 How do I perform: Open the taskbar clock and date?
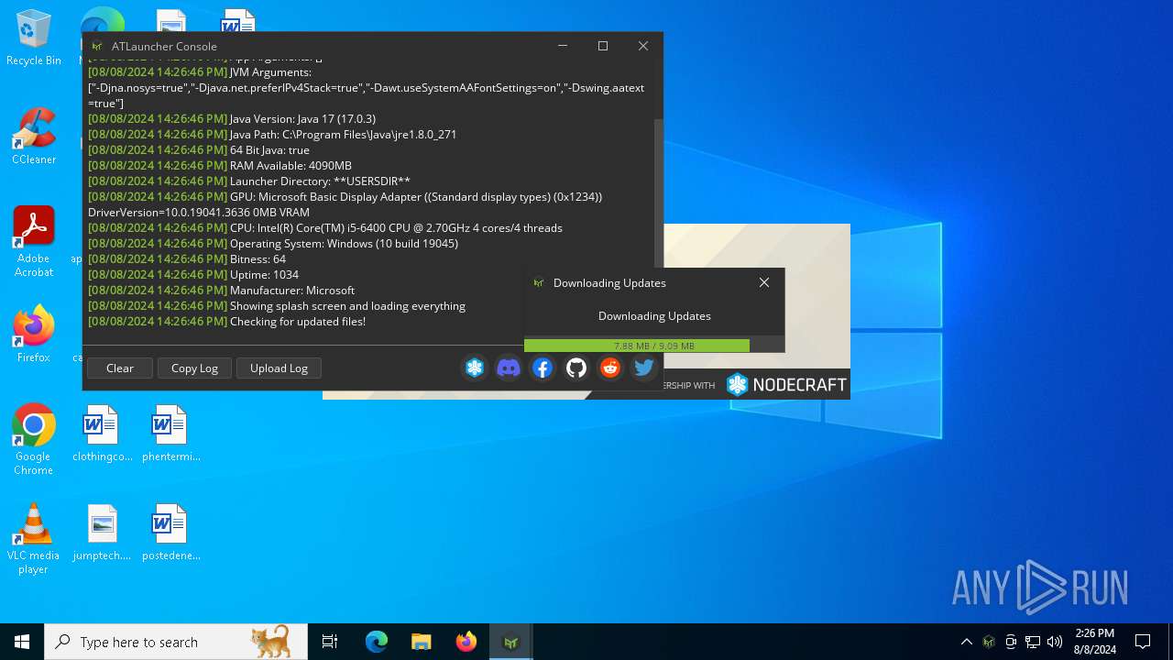(x=1094, y=642)
